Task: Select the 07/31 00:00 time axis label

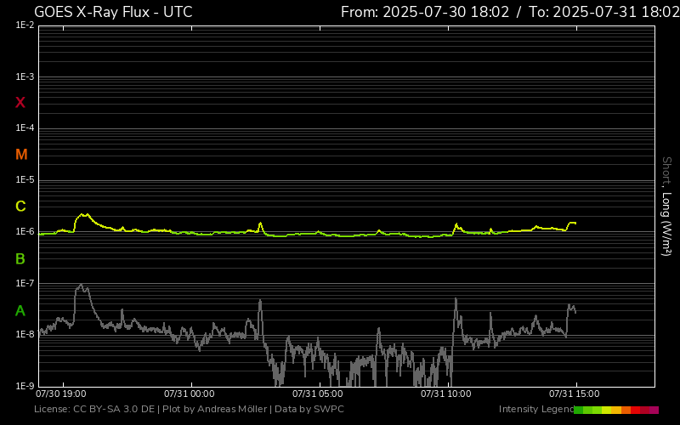Action: click(x=190, y=394)
